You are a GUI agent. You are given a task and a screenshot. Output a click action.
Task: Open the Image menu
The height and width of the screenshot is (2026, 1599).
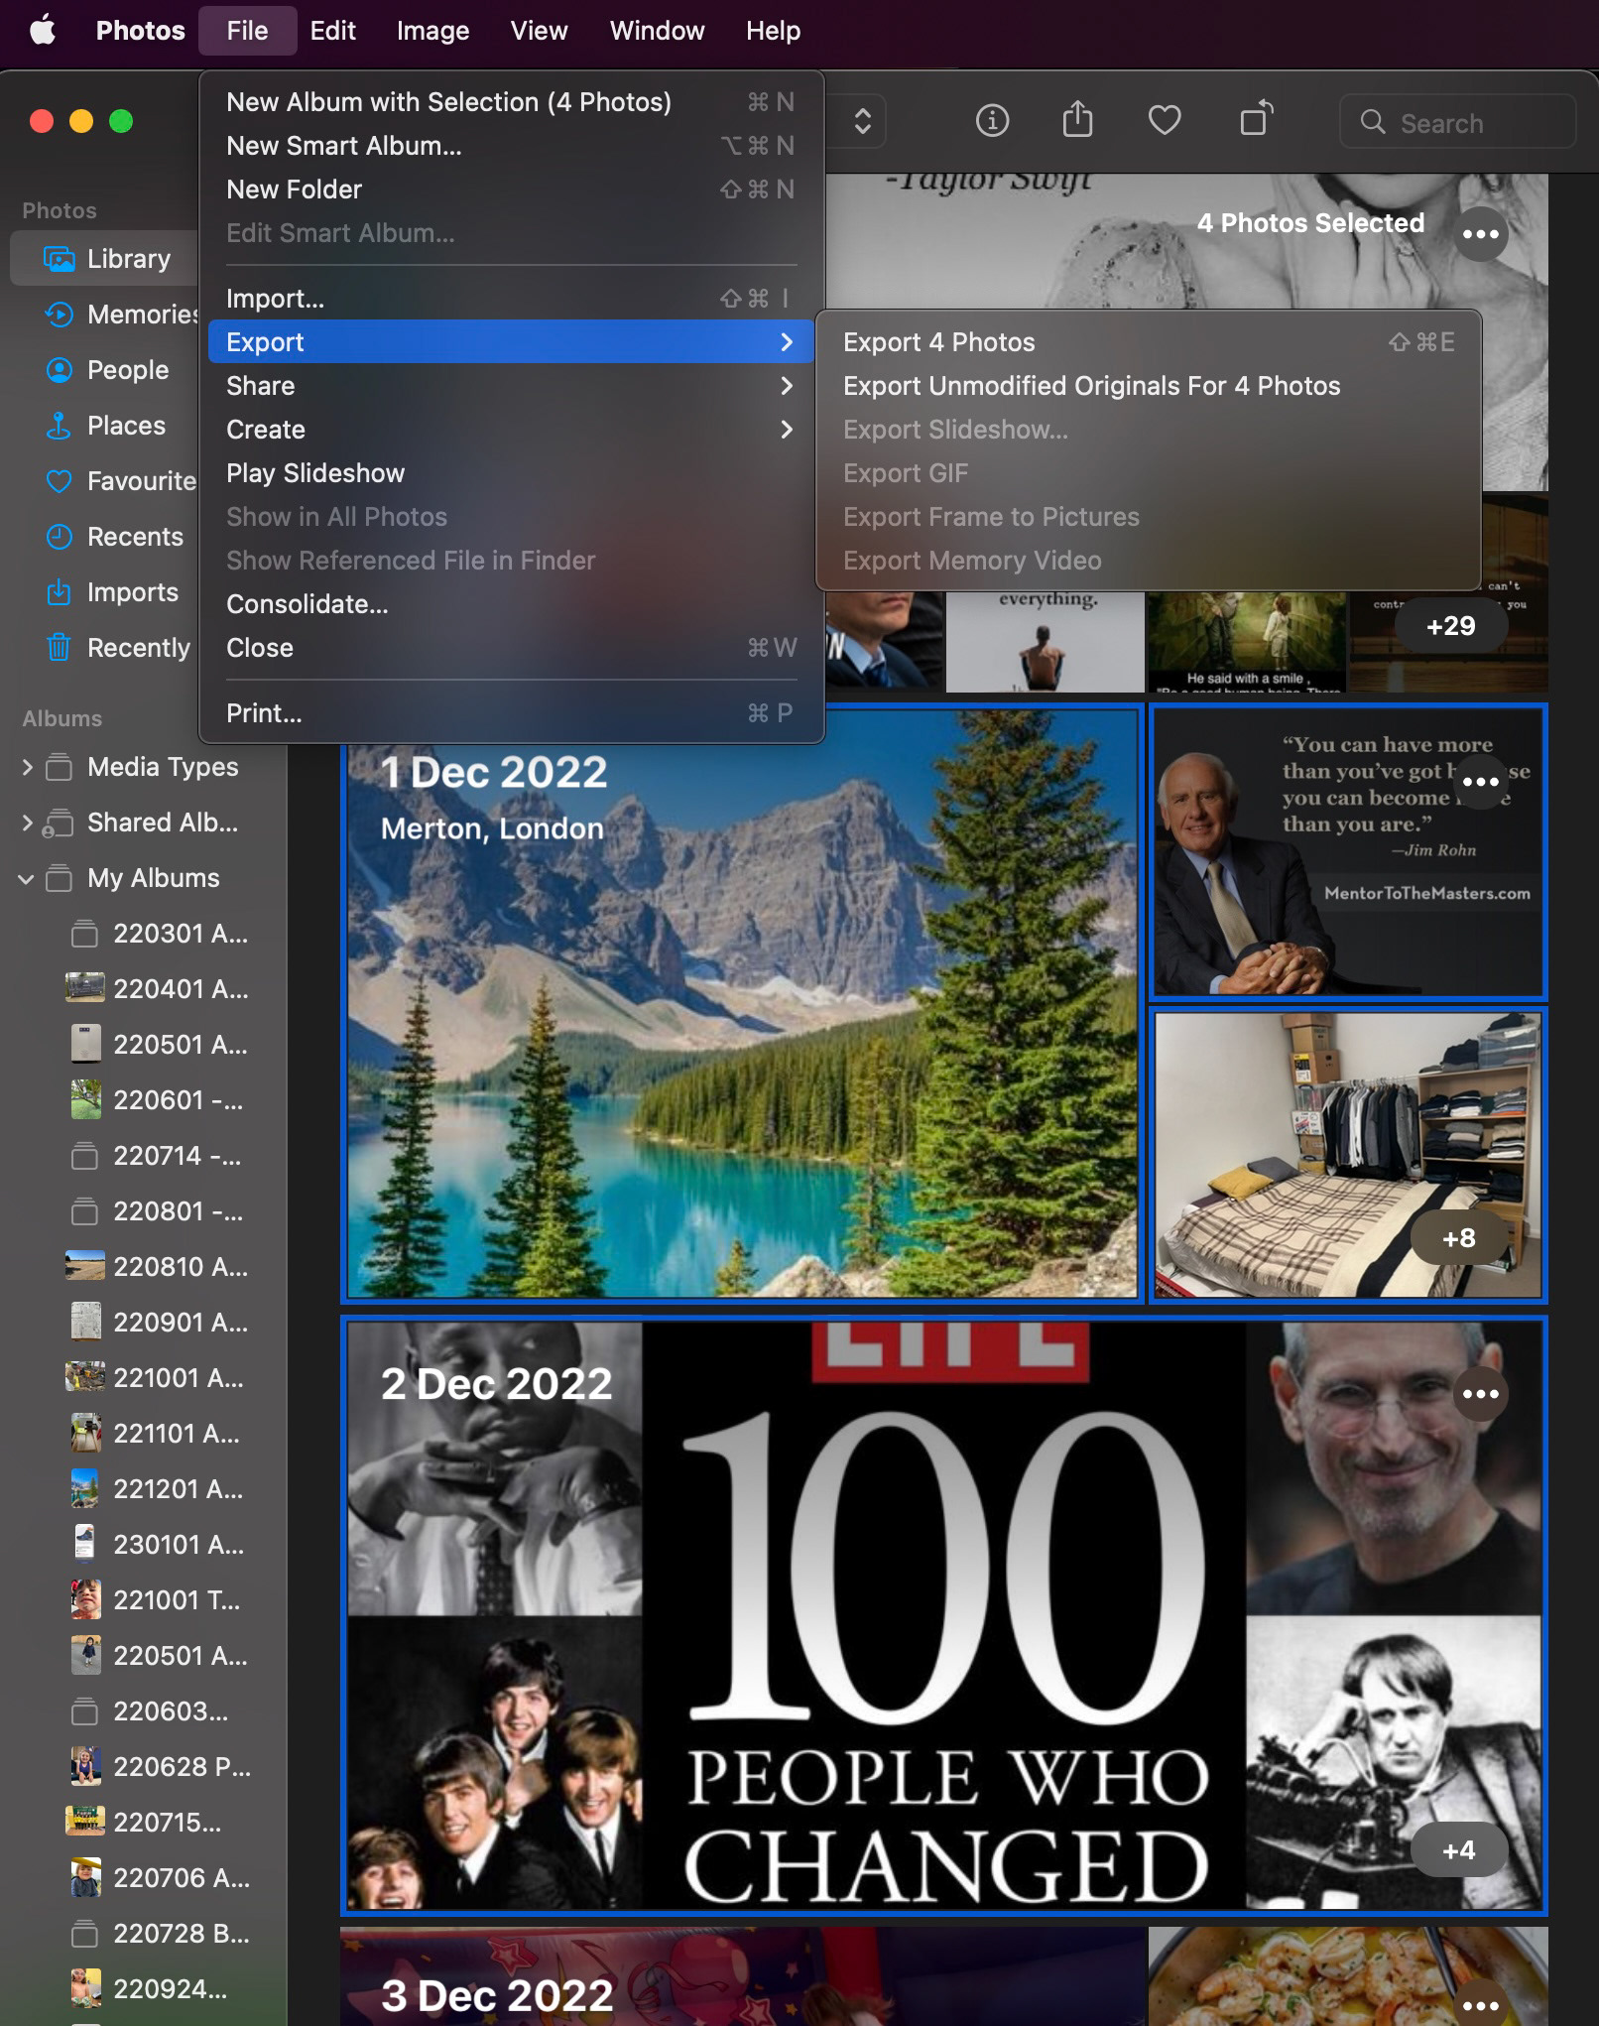pos(432,31)
